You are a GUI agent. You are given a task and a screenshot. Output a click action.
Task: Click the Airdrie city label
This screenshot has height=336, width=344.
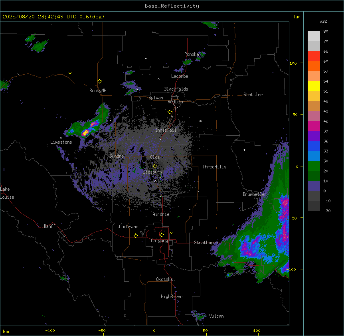click(161, 214)
